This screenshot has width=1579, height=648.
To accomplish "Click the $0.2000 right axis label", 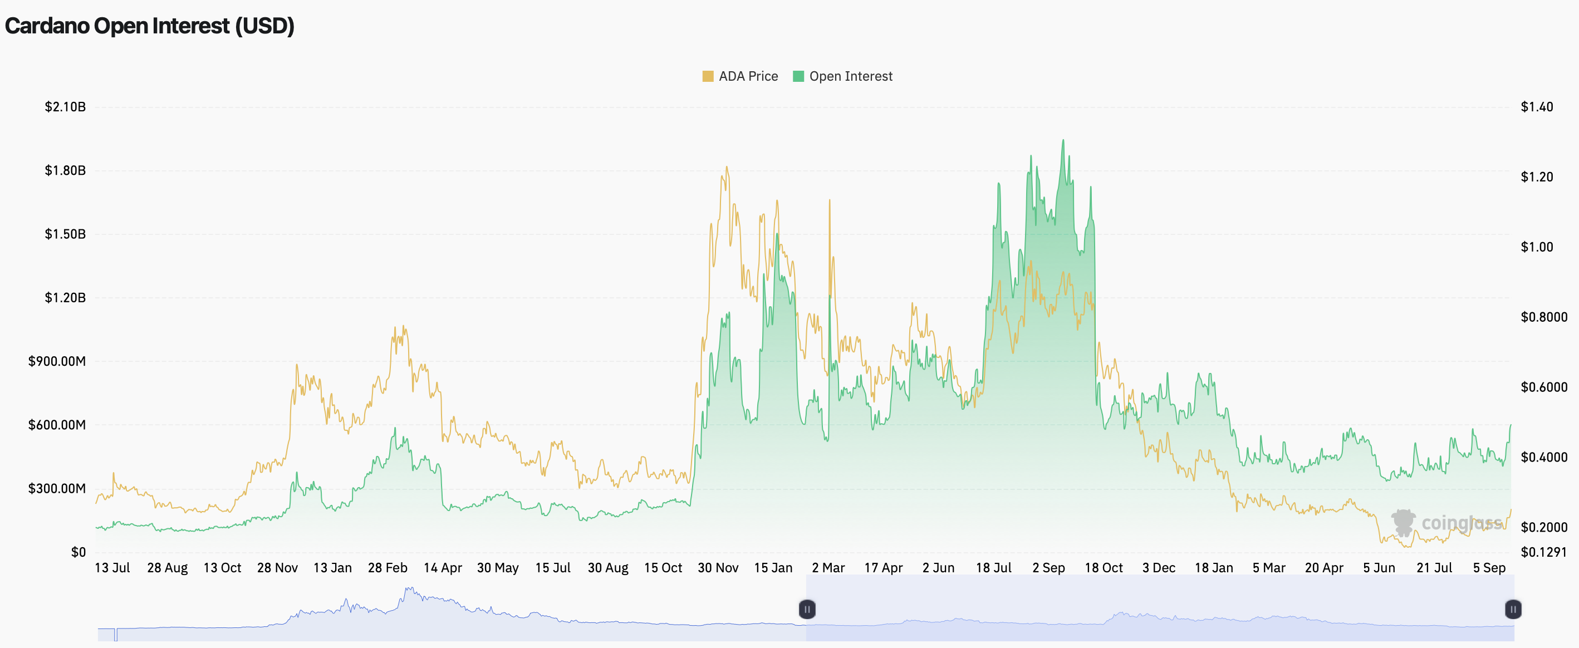I will (x=1544, y=527).
